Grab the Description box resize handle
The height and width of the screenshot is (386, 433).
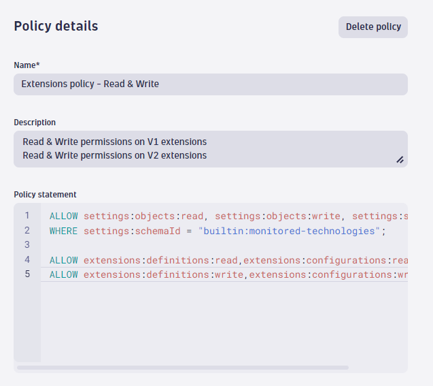400,160
